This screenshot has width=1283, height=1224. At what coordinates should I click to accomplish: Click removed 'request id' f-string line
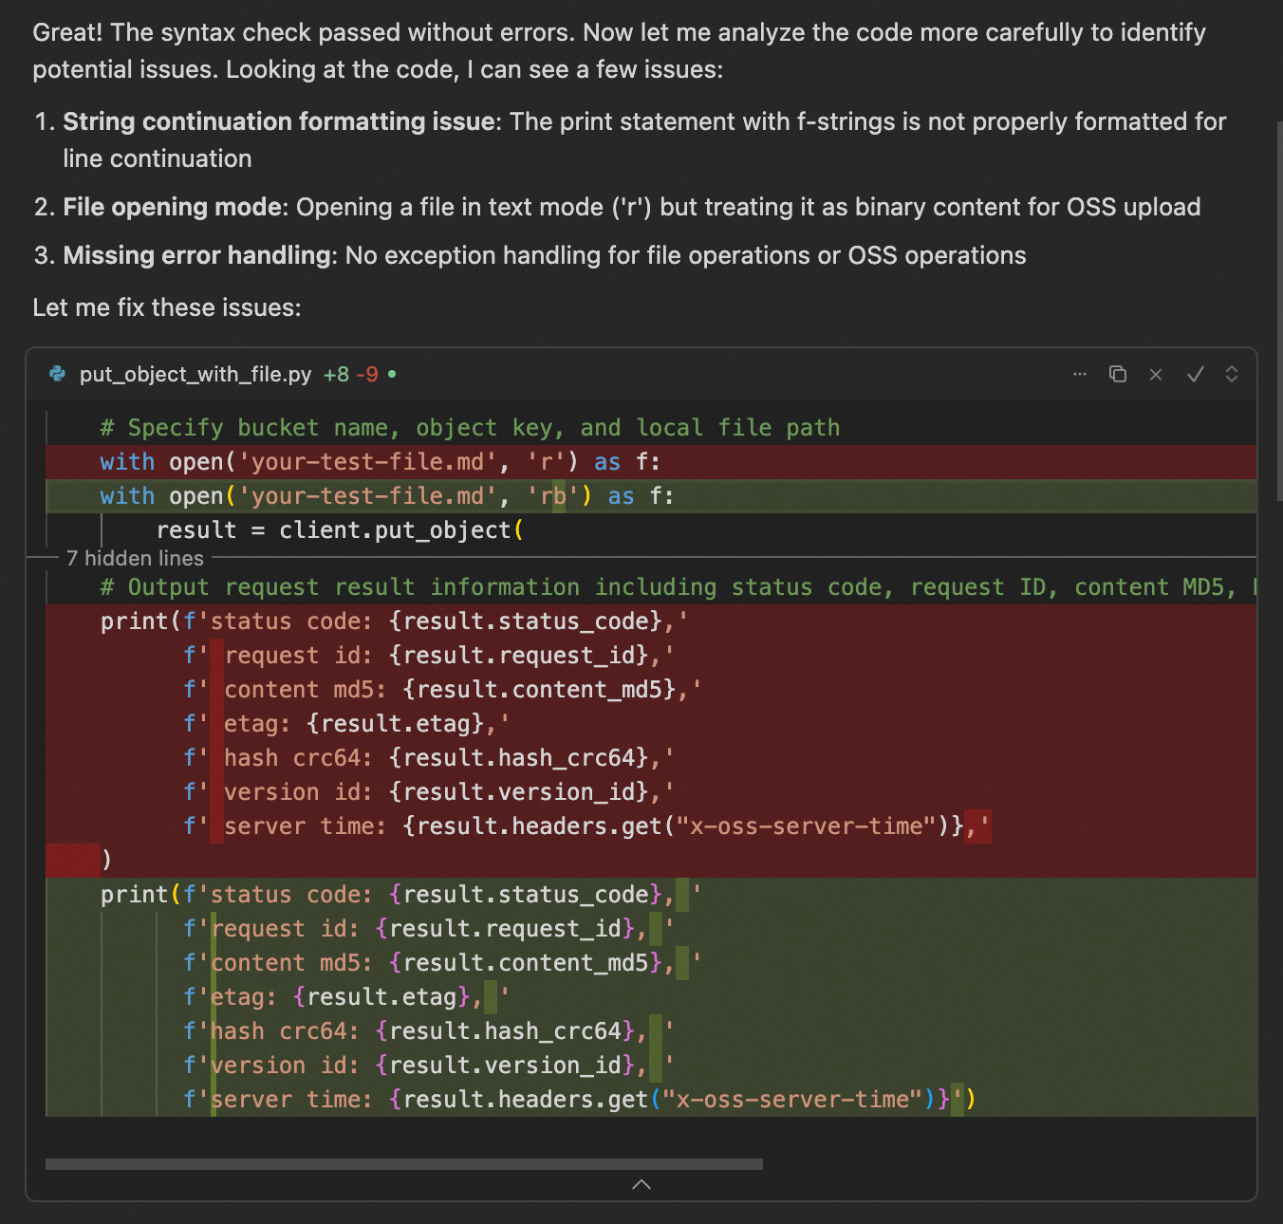pos(651,656)
